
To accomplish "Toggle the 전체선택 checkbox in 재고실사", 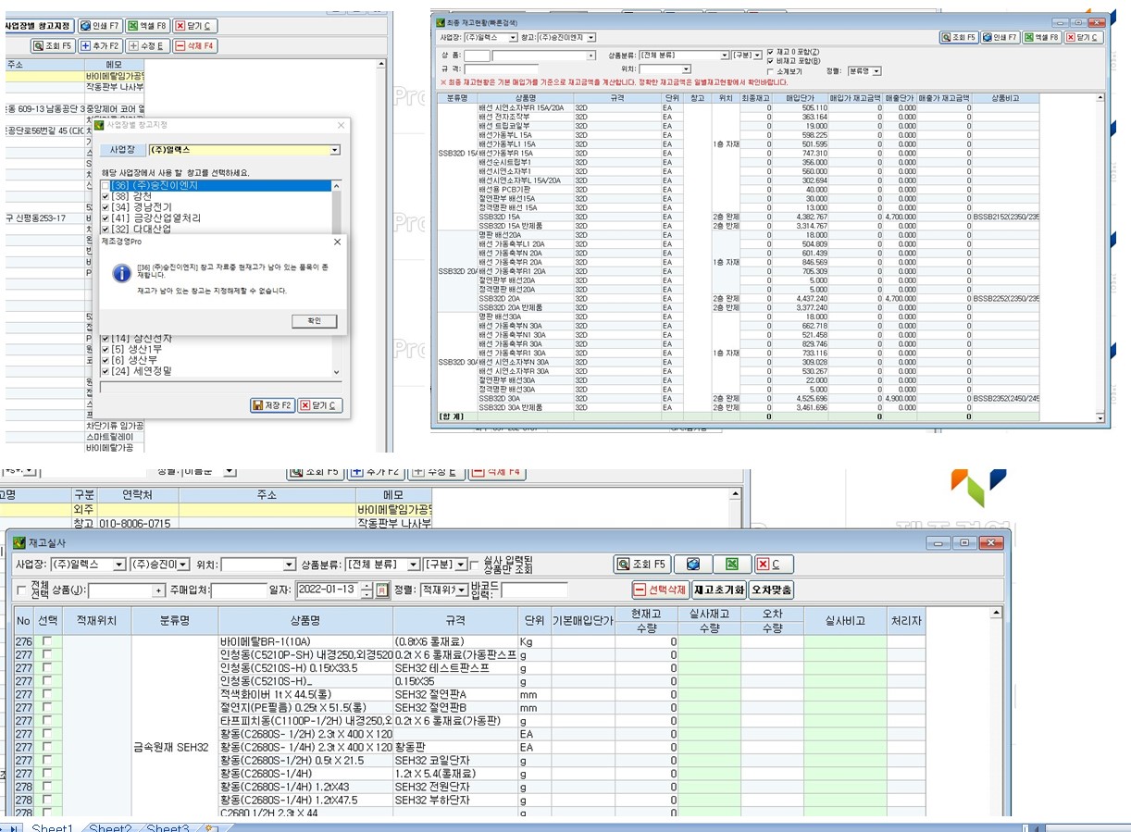I will click(x=22, y=590).
